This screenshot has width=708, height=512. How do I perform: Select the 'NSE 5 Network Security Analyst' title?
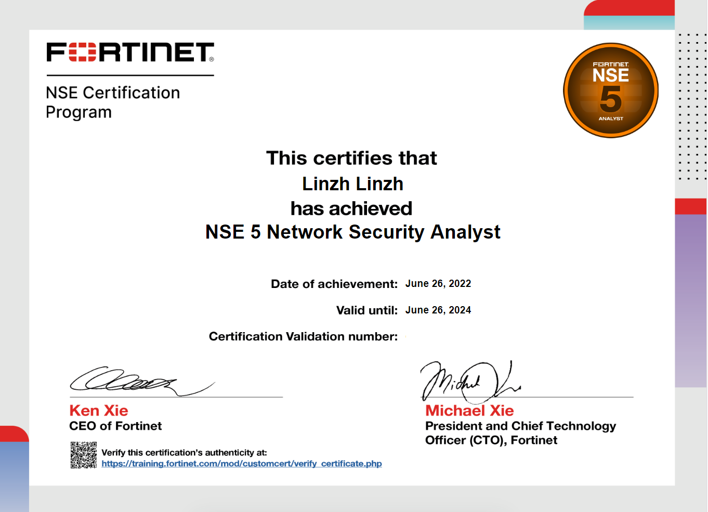coord(352,232)
